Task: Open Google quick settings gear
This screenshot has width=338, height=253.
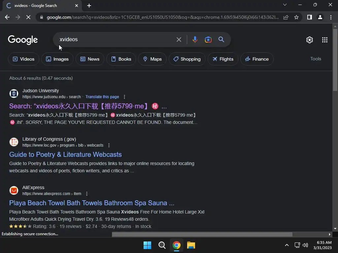Action: 310,40
